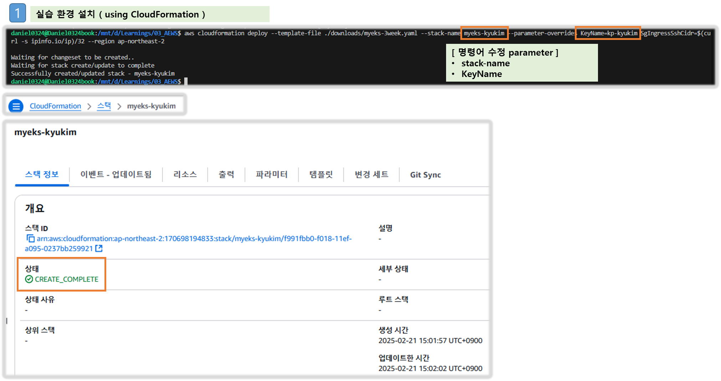
Task: Copy the stack ID ARN icon
Action: pyautogui.click(x=31, y=238)
